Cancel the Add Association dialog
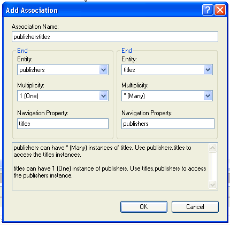Viewport: 230px width, 225px height. [x=195, y=207]
